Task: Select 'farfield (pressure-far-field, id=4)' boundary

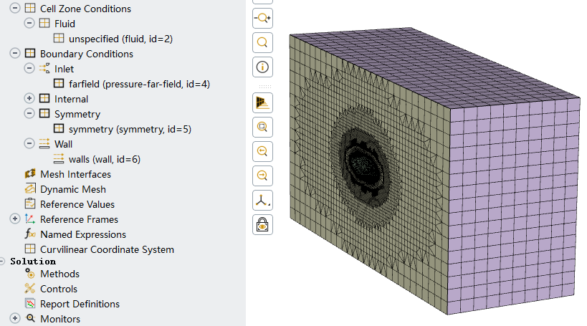Action: [x=139, y=84]
